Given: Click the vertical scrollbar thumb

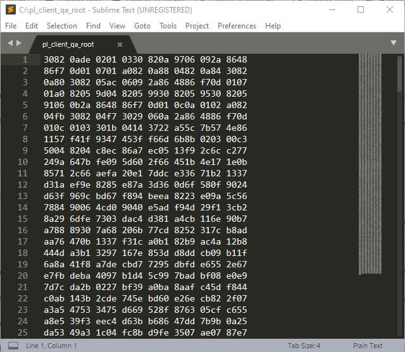Looking at the screenshot, I should [x=399, y=74].
